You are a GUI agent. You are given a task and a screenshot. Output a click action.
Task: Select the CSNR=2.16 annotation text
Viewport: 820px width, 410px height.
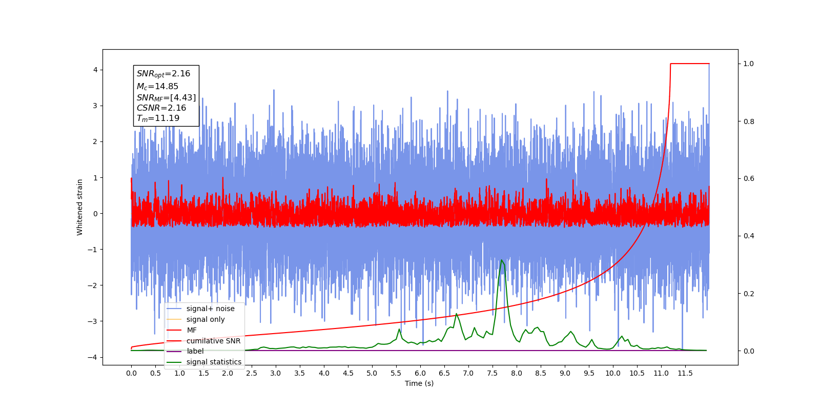(161, 108)
